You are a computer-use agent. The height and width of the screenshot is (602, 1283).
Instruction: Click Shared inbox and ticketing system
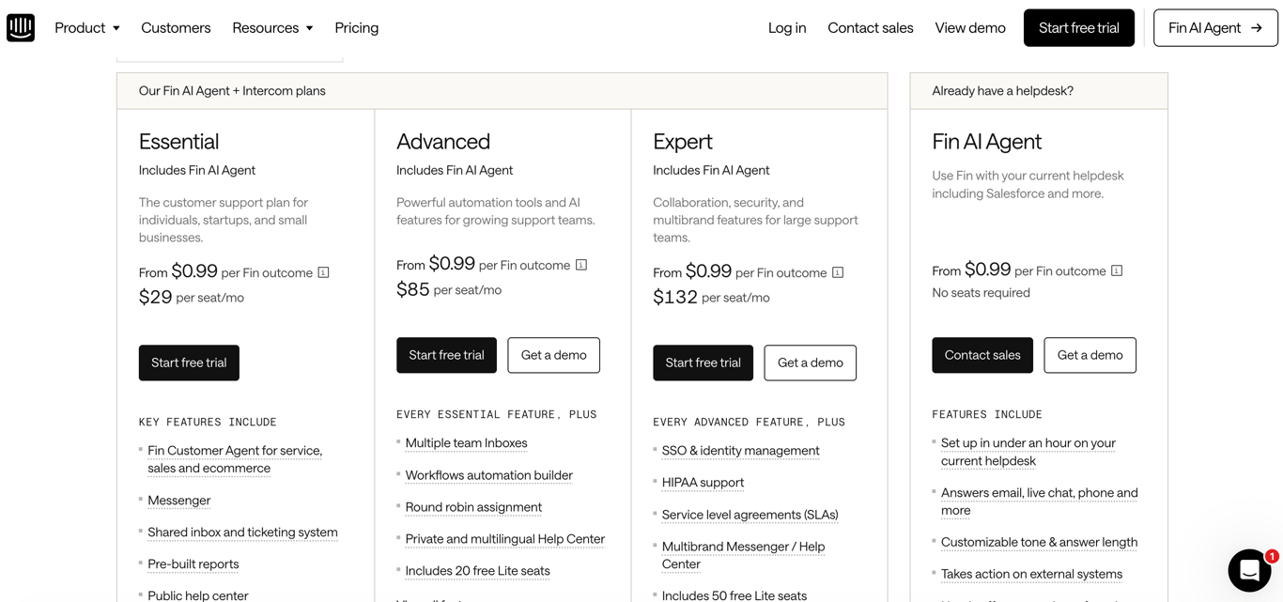[x=242, y=533]
